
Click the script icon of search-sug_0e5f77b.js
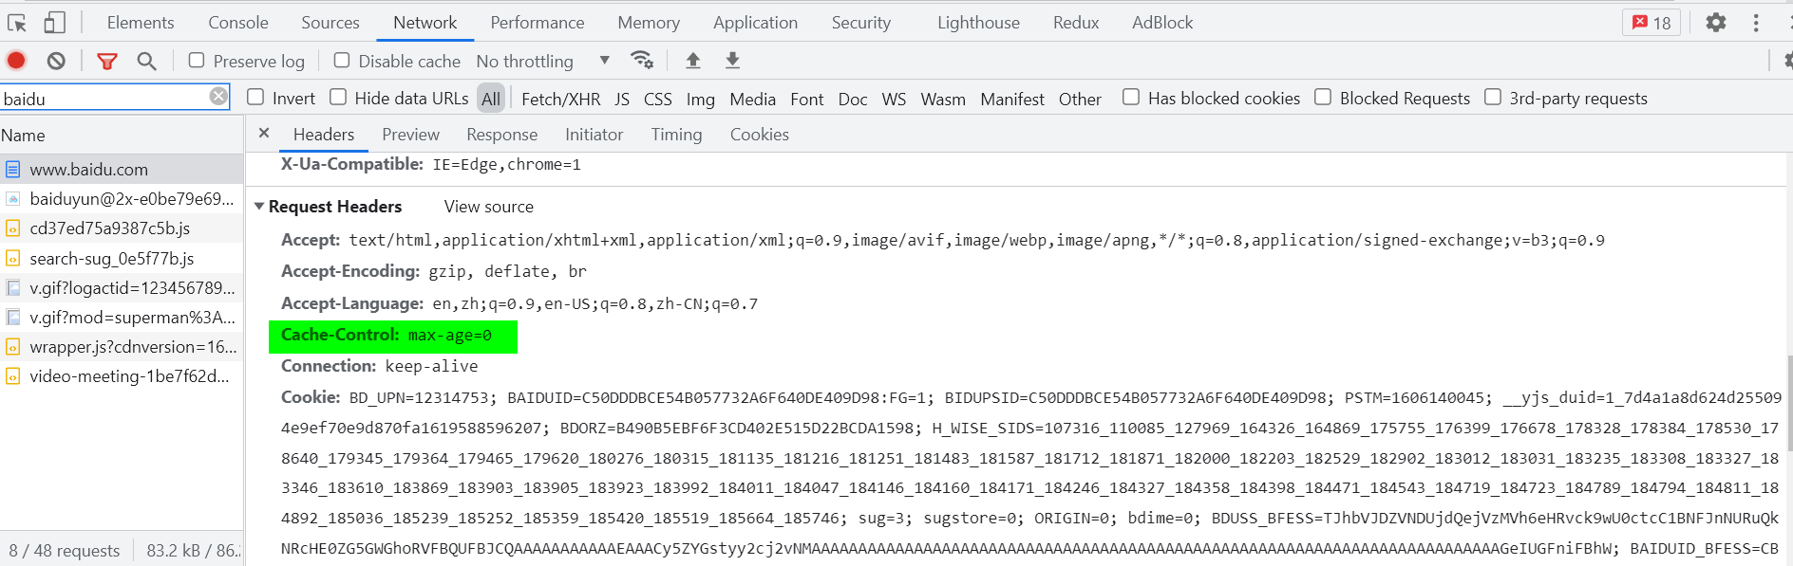(12, 258)
